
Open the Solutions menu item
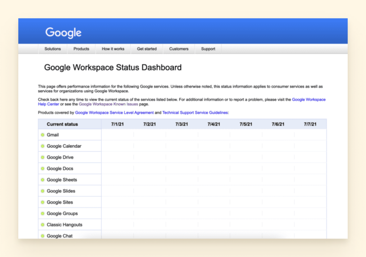coord(53,49)
